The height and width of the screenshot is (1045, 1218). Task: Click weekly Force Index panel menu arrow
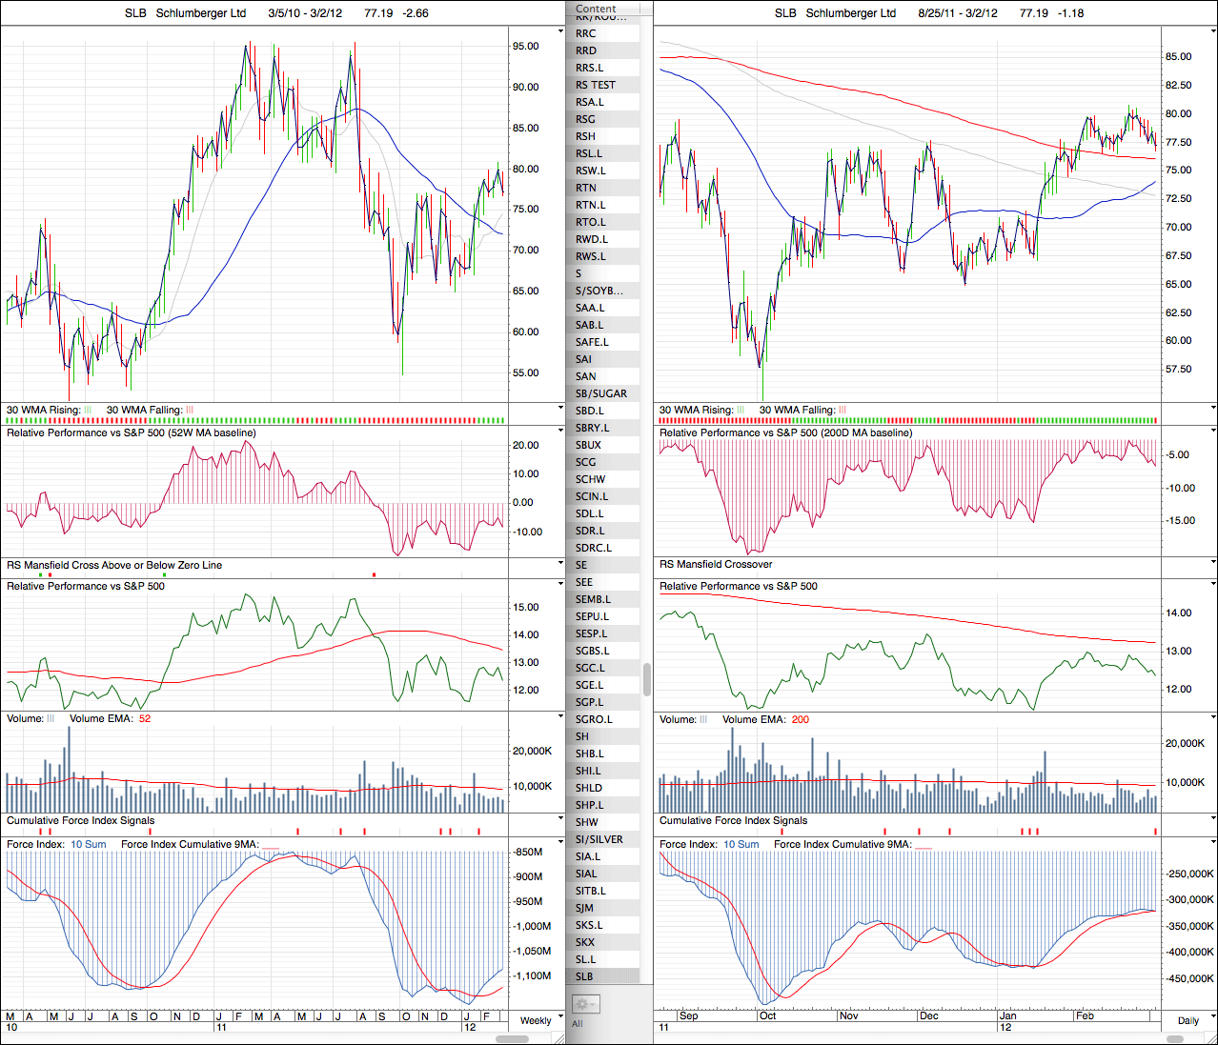click(x=560, y=842)
